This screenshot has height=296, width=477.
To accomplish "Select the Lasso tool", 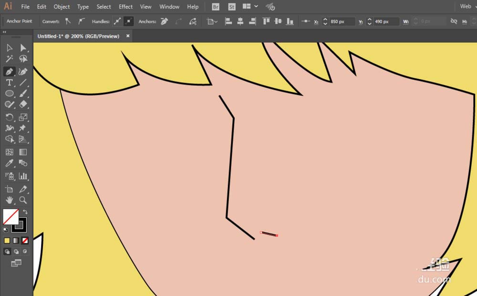I will (23, 59).
